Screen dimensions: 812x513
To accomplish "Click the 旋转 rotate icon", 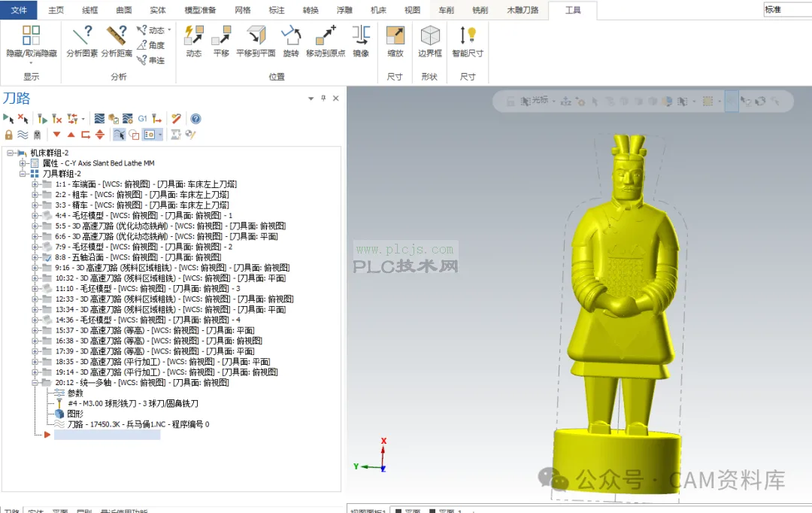I will (291, 41).
